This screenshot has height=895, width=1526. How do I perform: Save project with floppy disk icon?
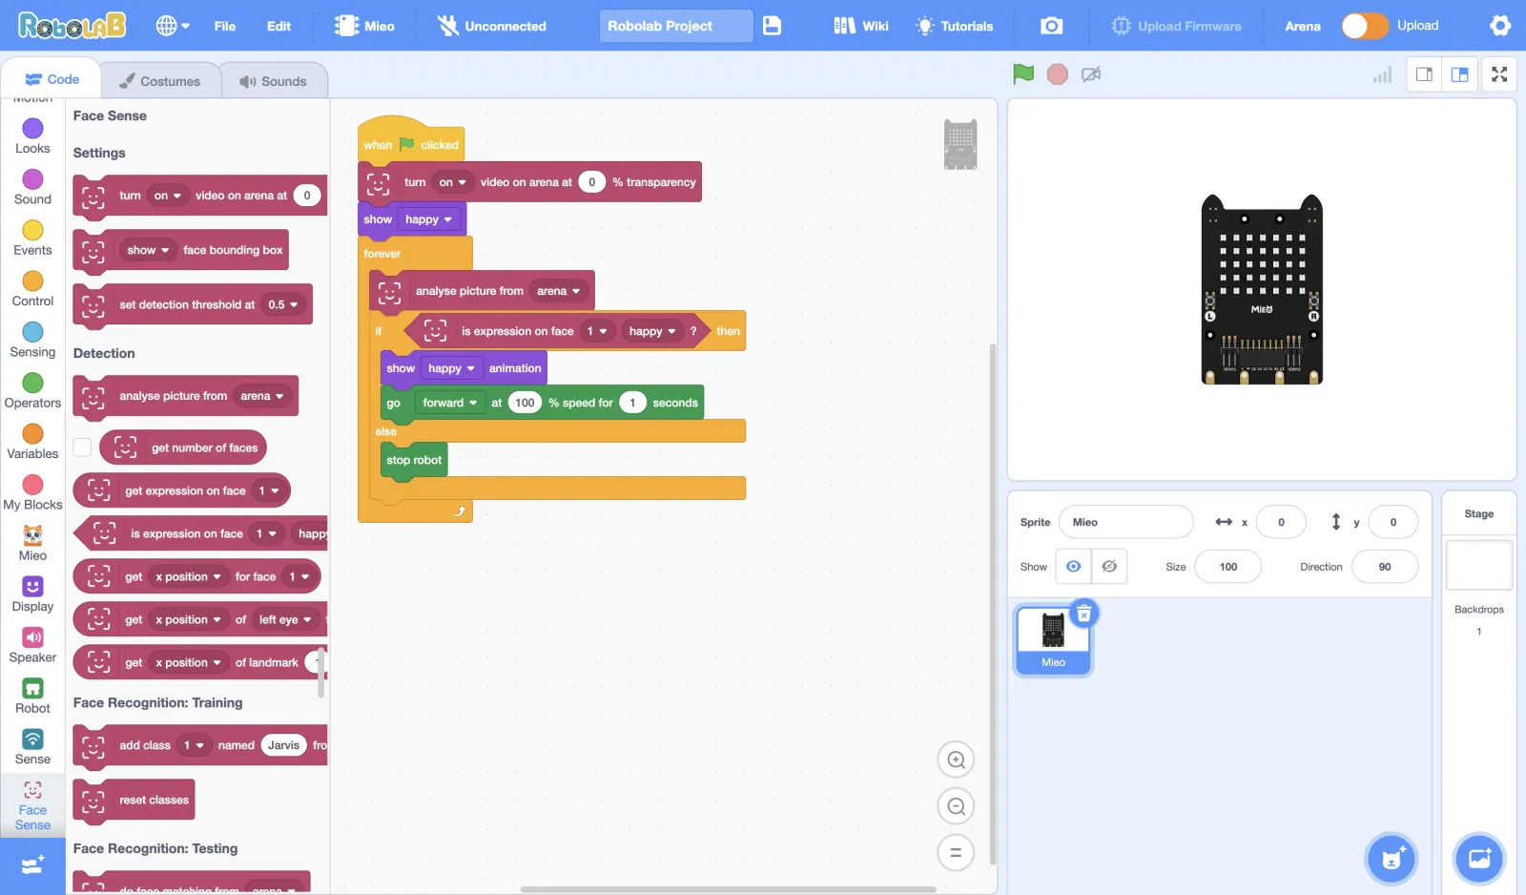tap(773, 26)
